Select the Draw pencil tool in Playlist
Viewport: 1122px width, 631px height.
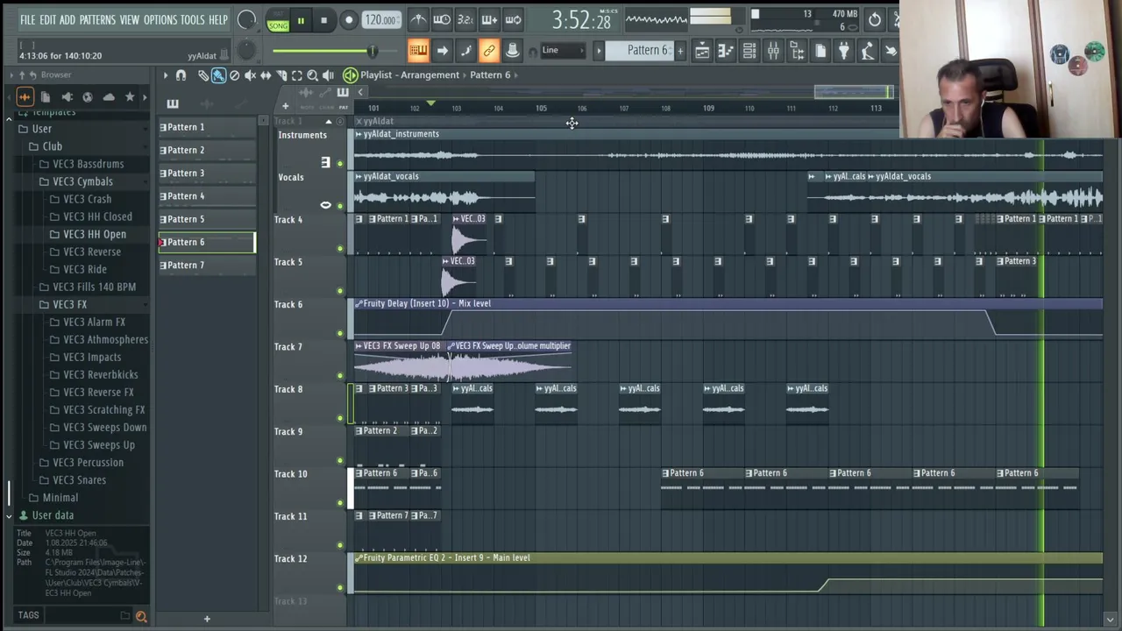[x=203, y=75]
